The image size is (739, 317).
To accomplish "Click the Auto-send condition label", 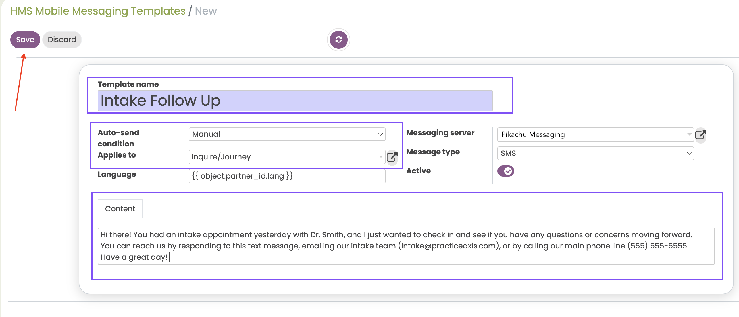I will [118, 138].
